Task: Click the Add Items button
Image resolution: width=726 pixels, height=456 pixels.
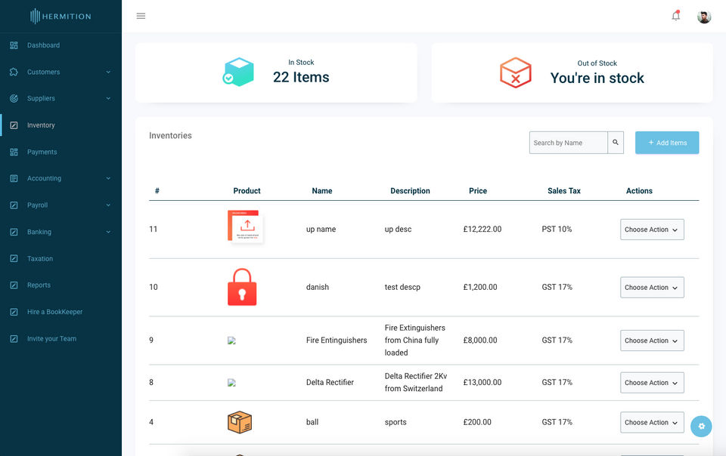Action: (x=667, y=143)
